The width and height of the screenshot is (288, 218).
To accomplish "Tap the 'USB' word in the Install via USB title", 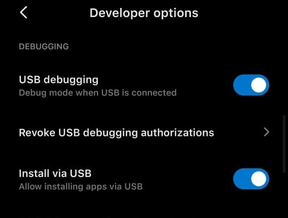I will pos(81,173).
